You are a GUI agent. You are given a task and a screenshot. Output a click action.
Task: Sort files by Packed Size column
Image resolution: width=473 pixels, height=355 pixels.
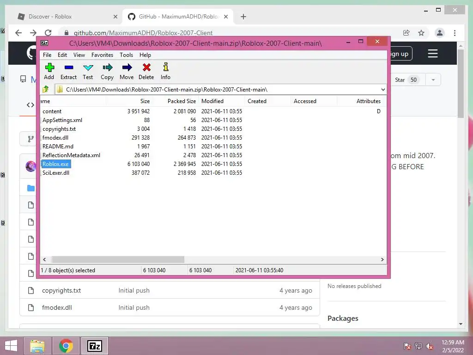pos(176,101)
